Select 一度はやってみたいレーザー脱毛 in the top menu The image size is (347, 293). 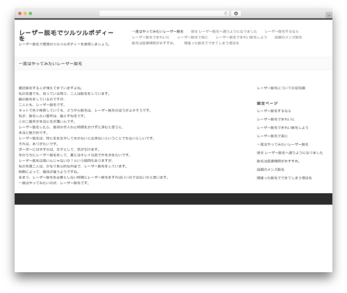click(158, 31)
